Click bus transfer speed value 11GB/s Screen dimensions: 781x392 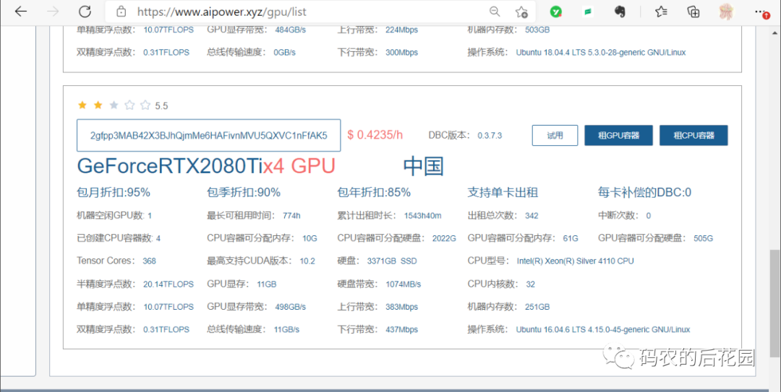[286, 329]
